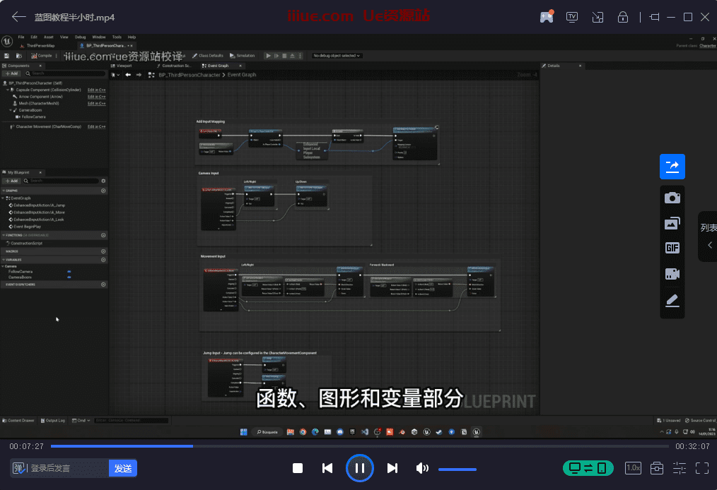717x490 pixels.
Task: Expand the 列表 playlist side panel
Action: point(708,237)
